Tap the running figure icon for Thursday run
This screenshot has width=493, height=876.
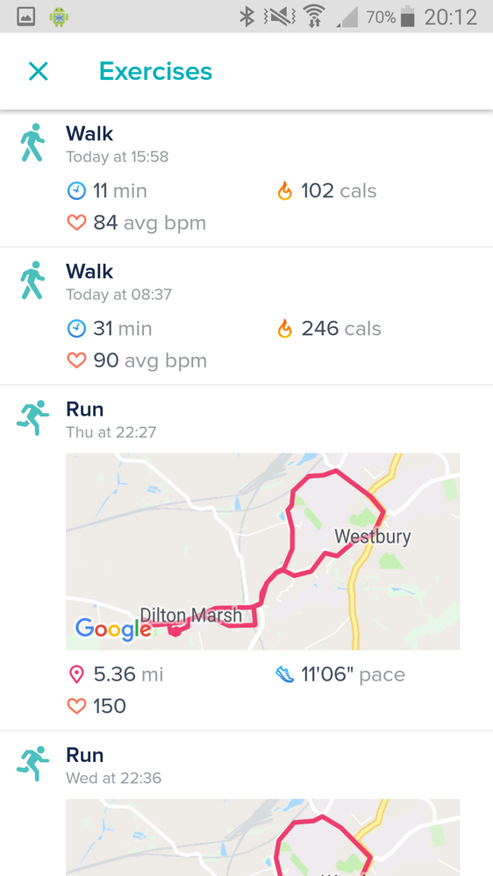click(32, 417)
